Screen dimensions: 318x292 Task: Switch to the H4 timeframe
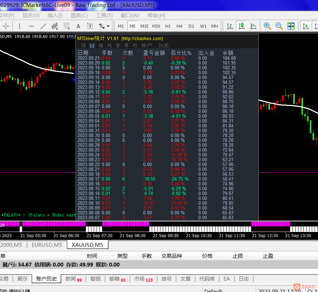tap(179, 26)
